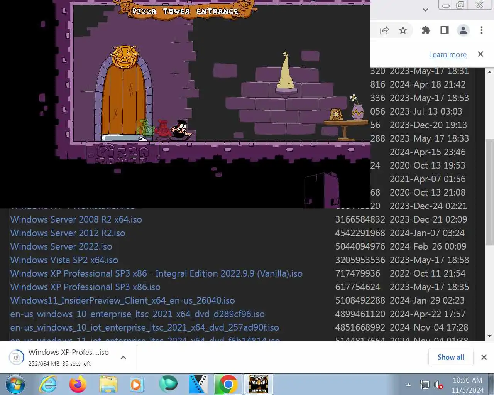Open the green round app on taskbar
This screenshot has height=395, width=494.
coord(168,384)
